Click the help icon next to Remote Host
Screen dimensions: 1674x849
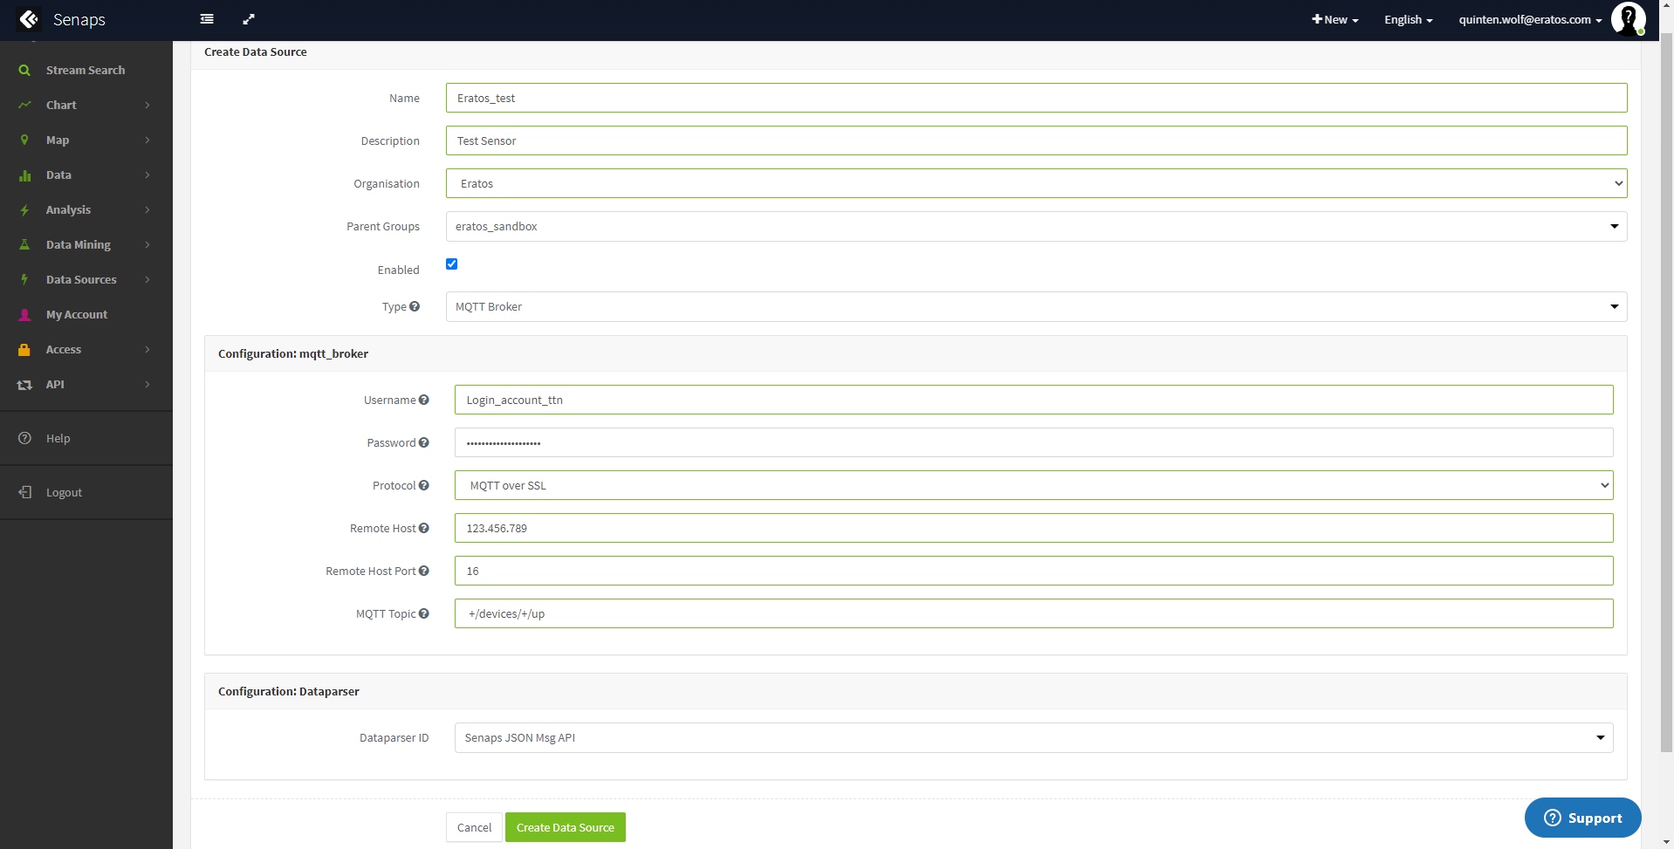[423, 528]
